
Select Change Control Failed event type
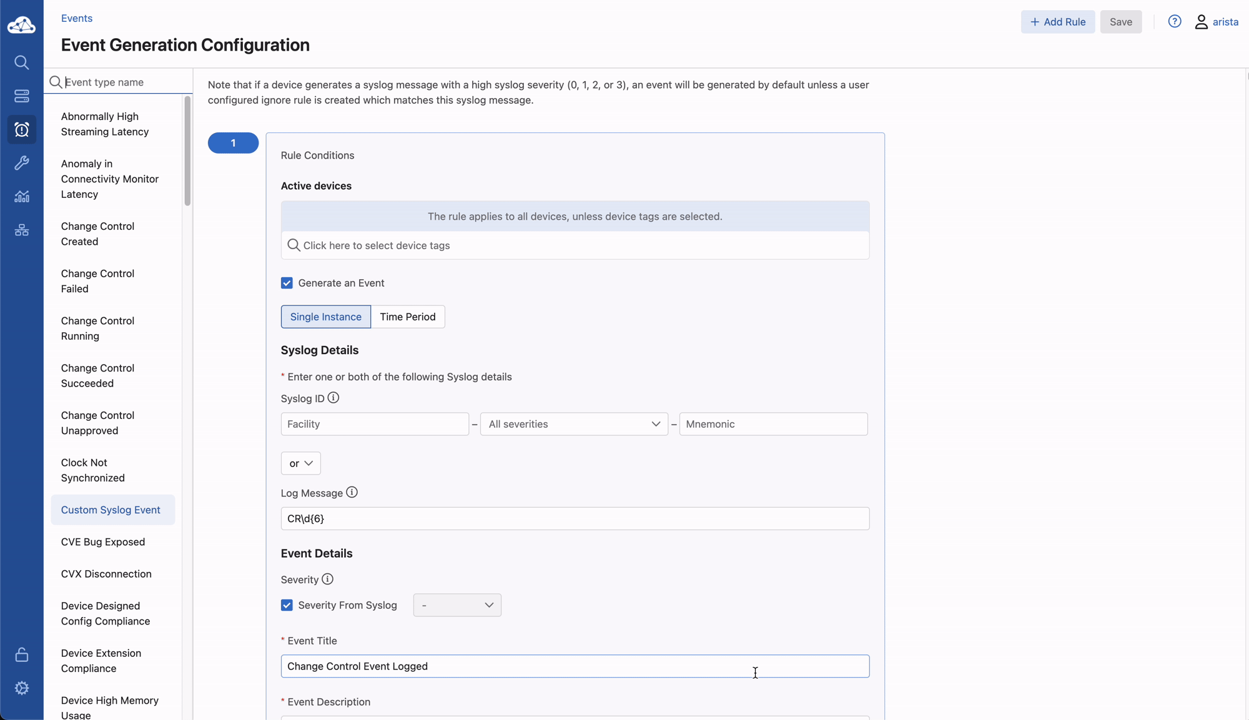coord(97,281)
